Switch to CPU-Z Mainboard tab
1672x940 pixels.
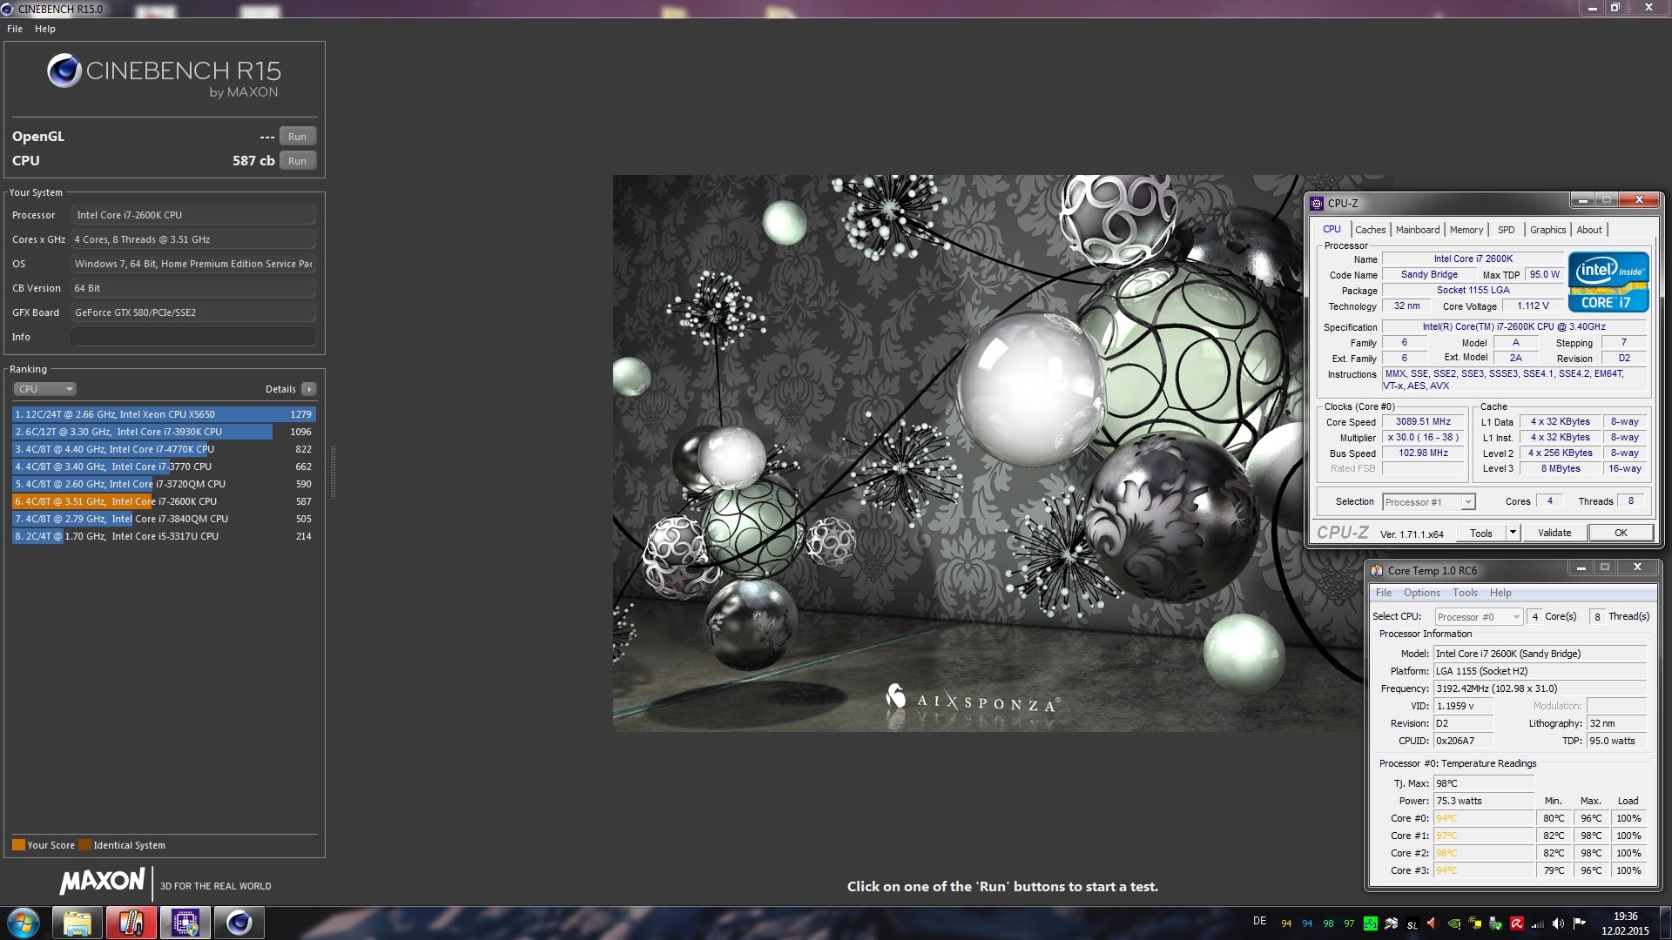tap(1417, 230)
